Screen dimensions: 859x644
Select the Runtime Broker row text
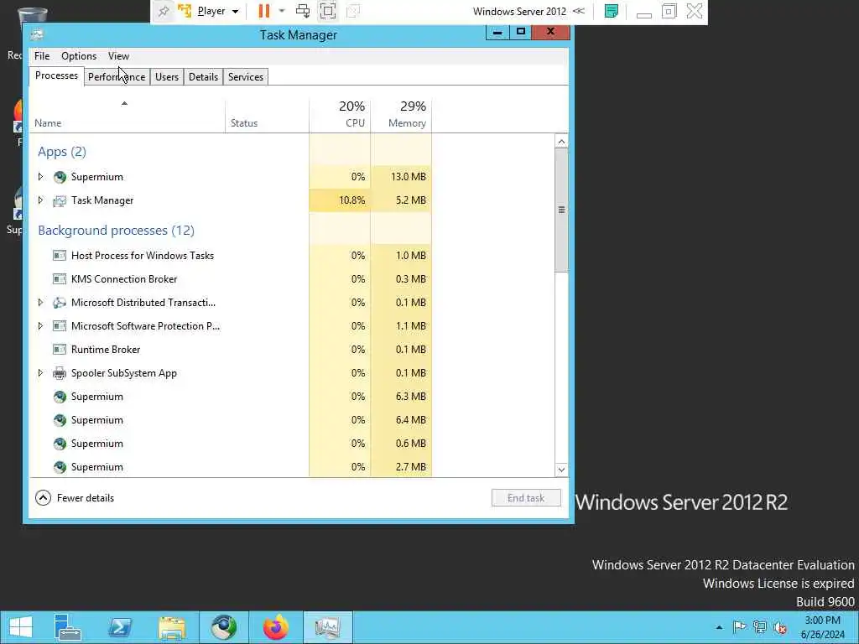[106, 350]
